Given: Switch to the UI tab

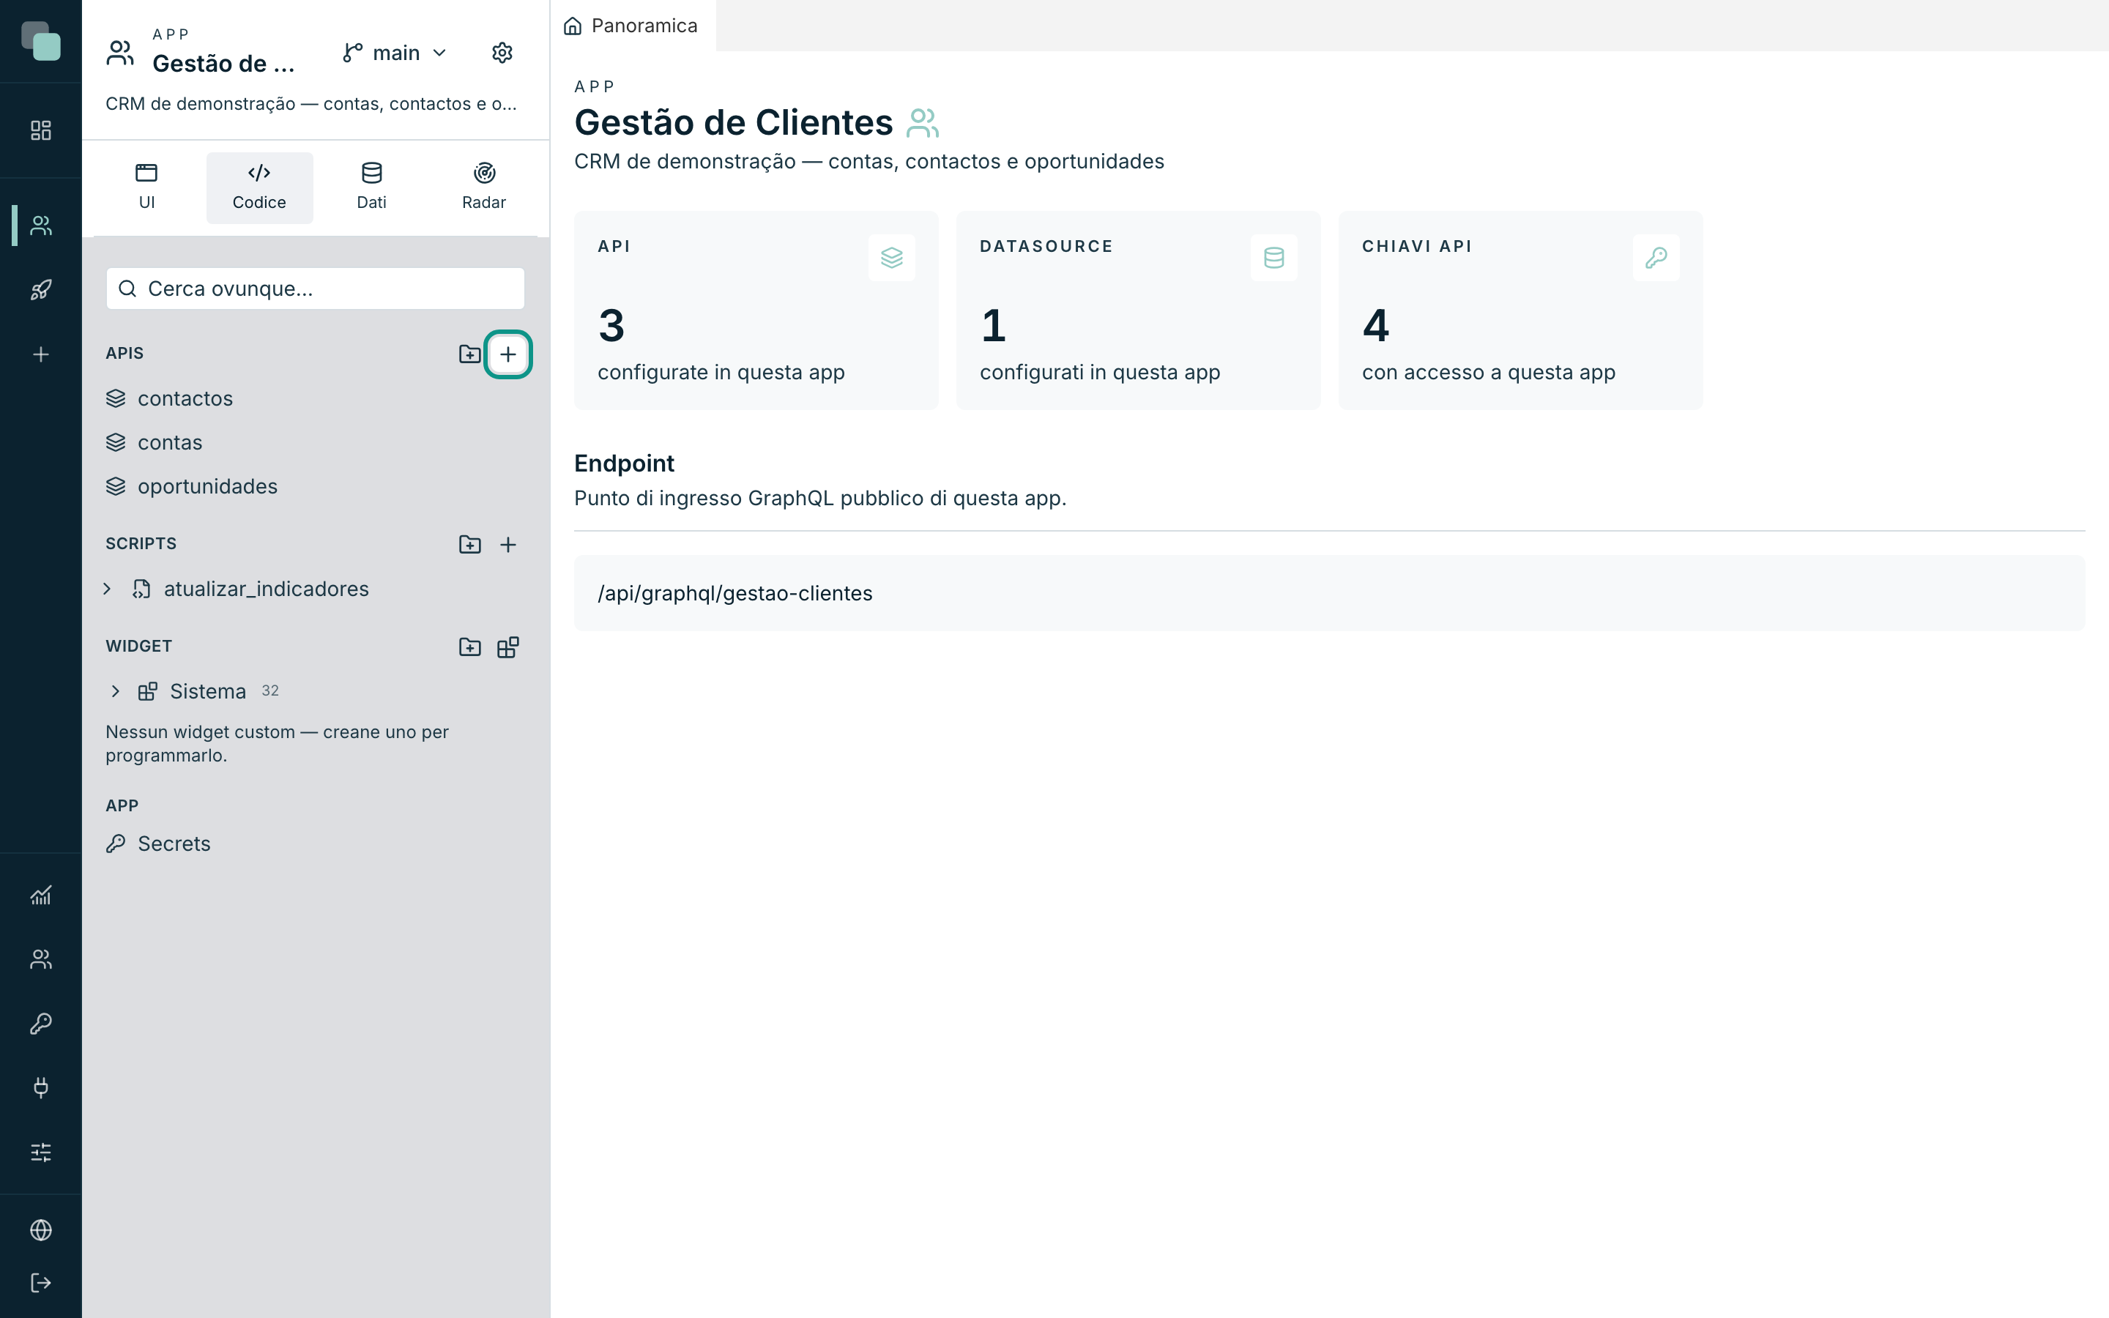Looking at the screenshot, I should 146,187.
